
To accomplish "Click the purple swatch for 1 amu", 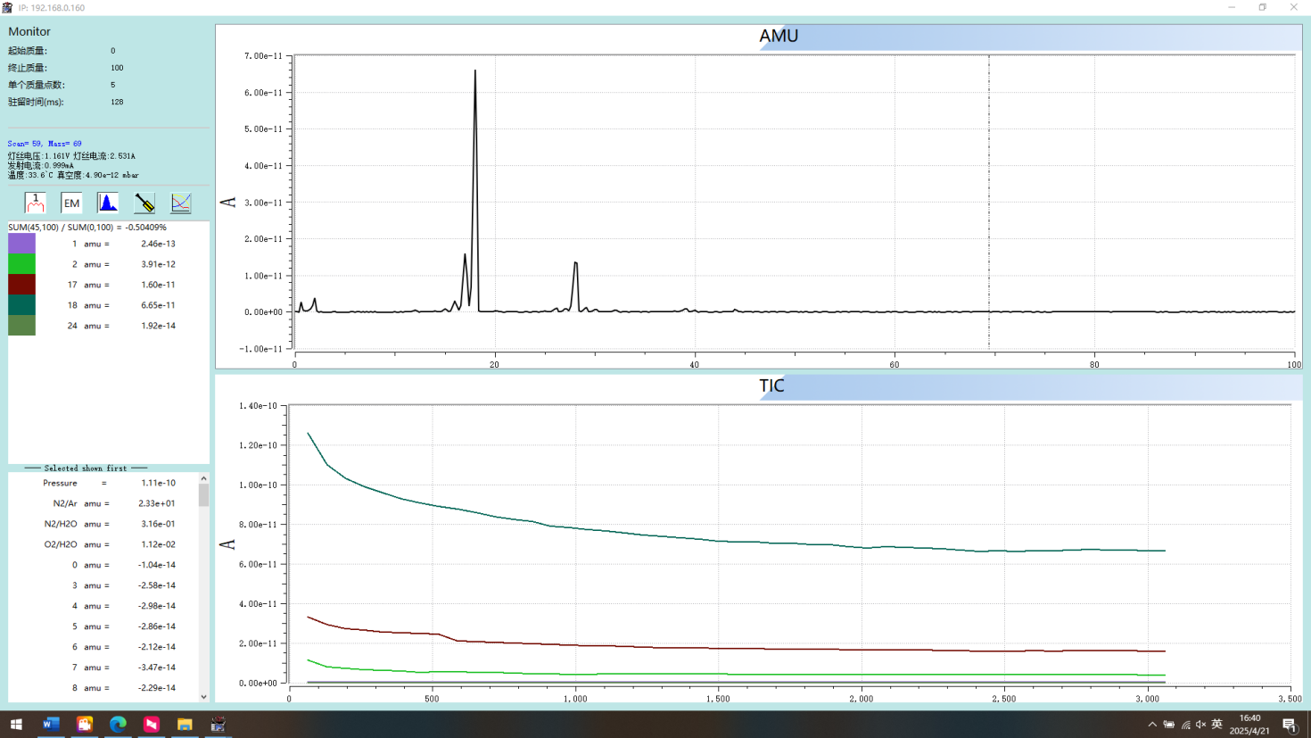I will 21,244.
